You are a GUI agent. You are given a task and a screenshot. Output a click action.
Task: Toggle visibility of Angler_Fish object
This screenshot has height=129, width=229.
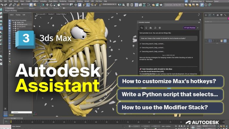(14, 22)
